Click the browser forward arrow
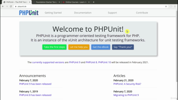This screenshot has height=100, width=178. pos(7,6)
